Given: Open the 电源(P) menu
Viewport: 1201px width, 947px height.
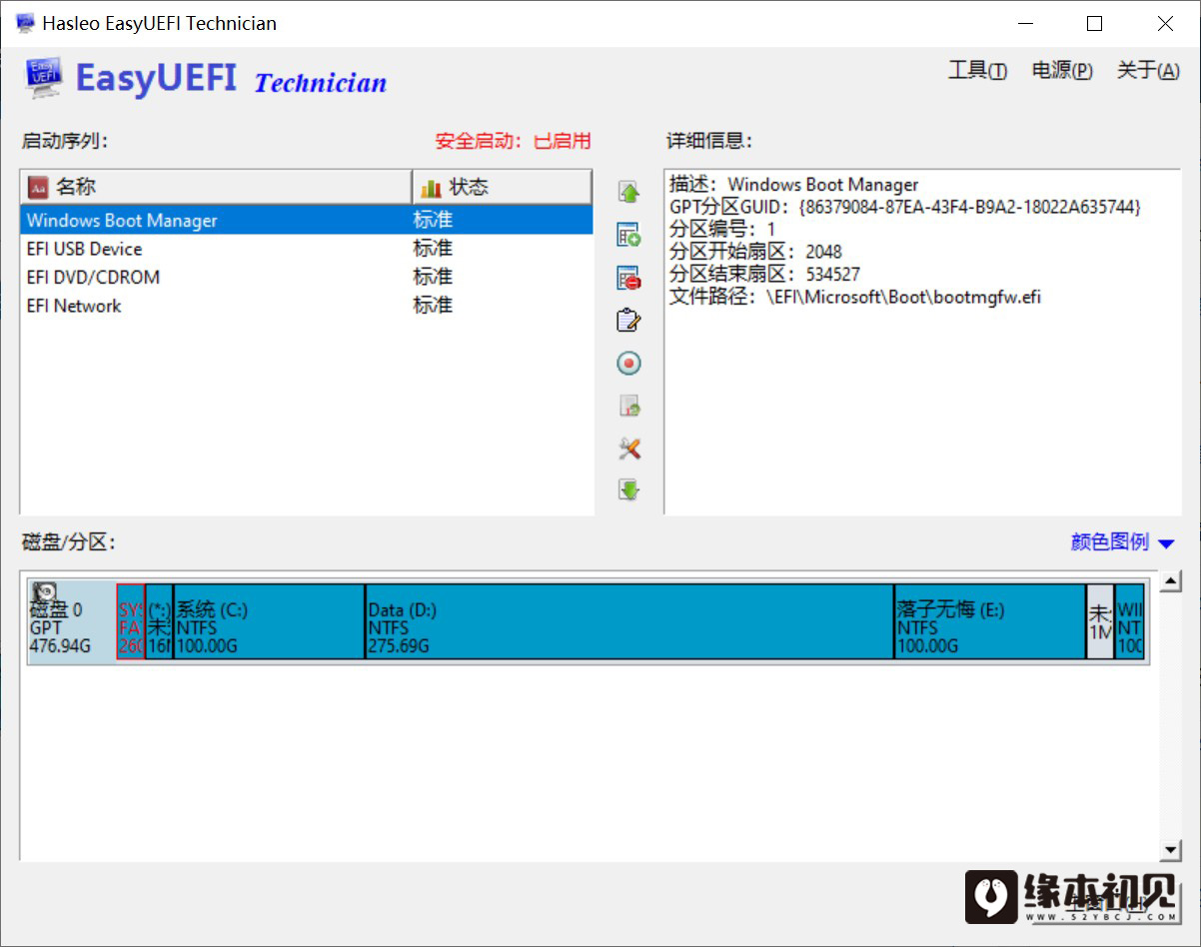Looking at the screenshot, I should click(x=1062, y=71).
